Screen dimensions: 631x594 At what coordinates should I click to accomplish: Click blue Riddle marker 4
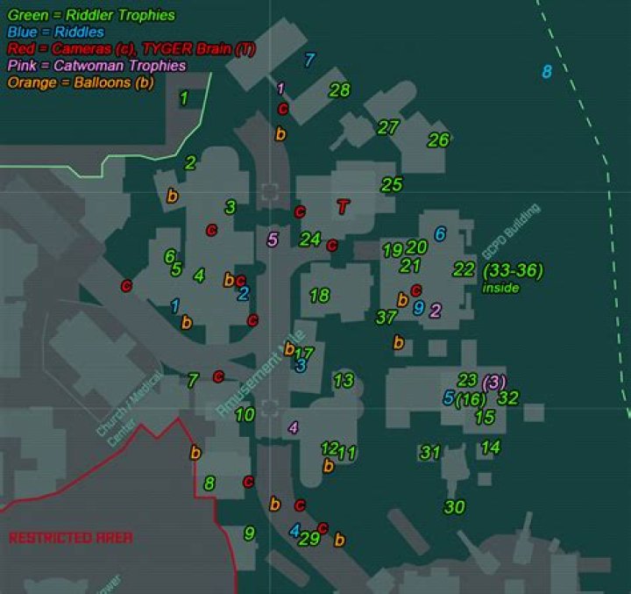pos(295,530)
